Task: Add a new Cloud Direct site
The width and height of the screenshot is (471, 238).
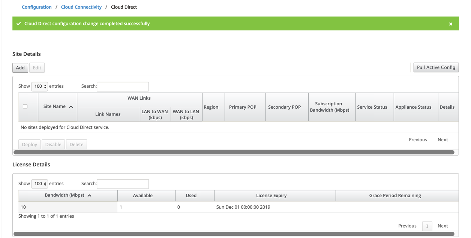Action: (x=20, y=68)
